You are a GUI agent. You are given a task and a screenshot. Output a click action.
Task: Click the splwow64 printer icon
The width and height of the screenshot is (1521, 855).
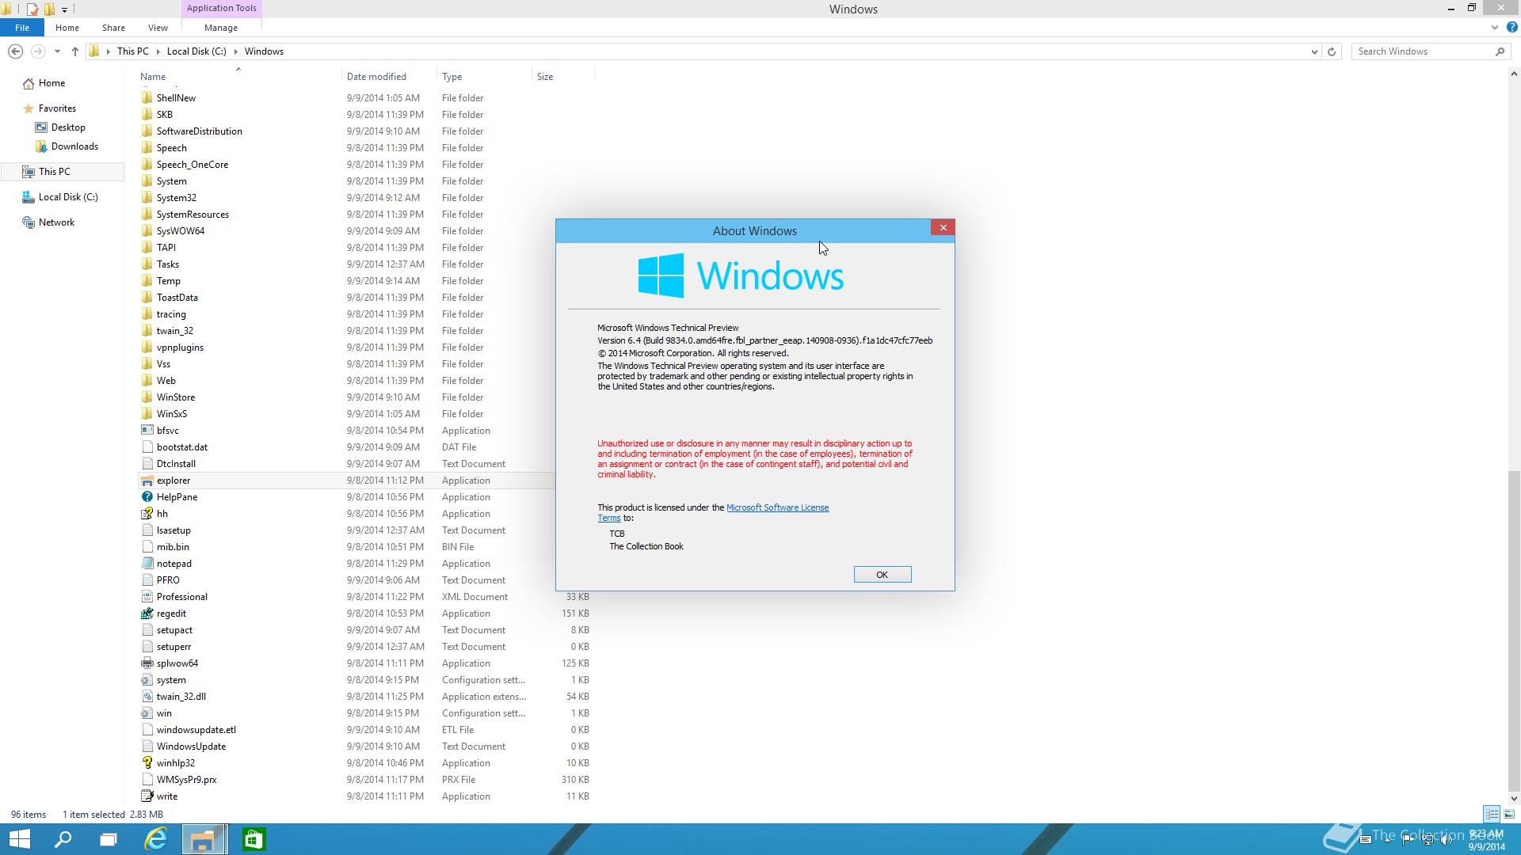pyautogui.click(x=147, y=663)
